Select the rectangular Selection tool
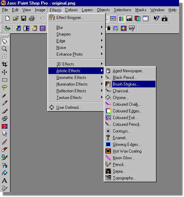 tap(5, 80)
